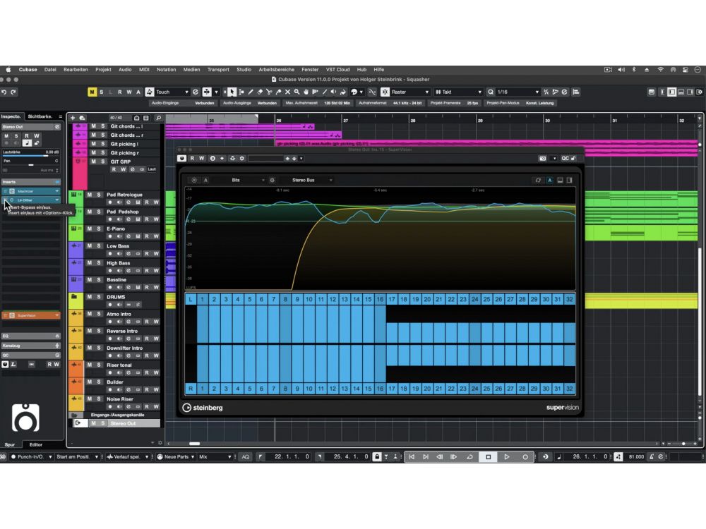Open the Kanalzug inspector section
The height and width of the screenshot is (529, 706).
pos(30,346)
